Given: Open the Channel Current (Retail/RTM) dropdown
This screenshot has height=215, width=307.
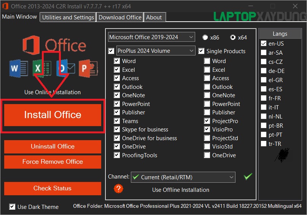Looking at the screenshot, I should click(183, 177).
